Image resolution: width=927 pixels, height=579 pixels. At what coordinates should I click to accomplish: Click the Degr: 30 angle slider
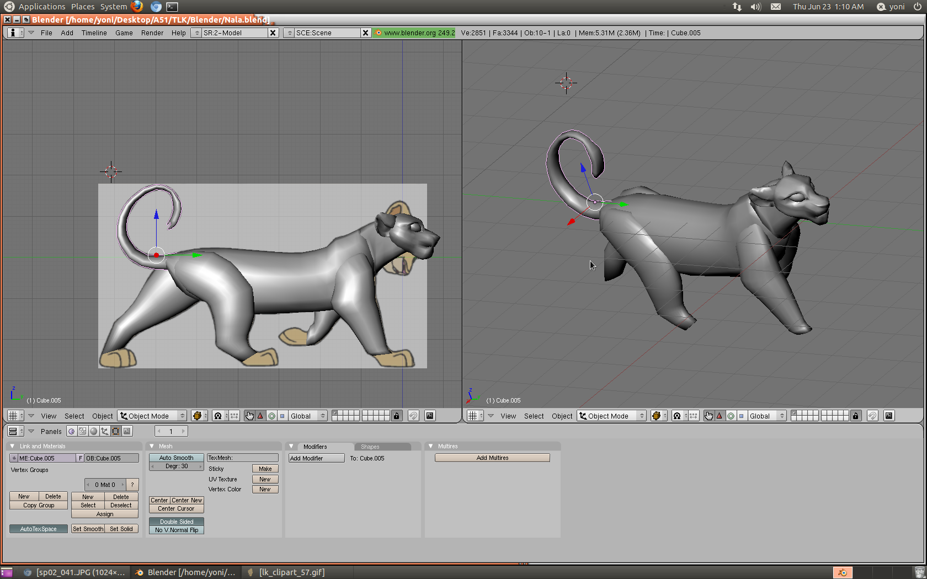click(x=176, y=467)
